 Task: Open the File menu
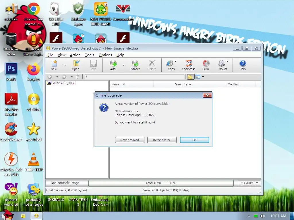50,55
